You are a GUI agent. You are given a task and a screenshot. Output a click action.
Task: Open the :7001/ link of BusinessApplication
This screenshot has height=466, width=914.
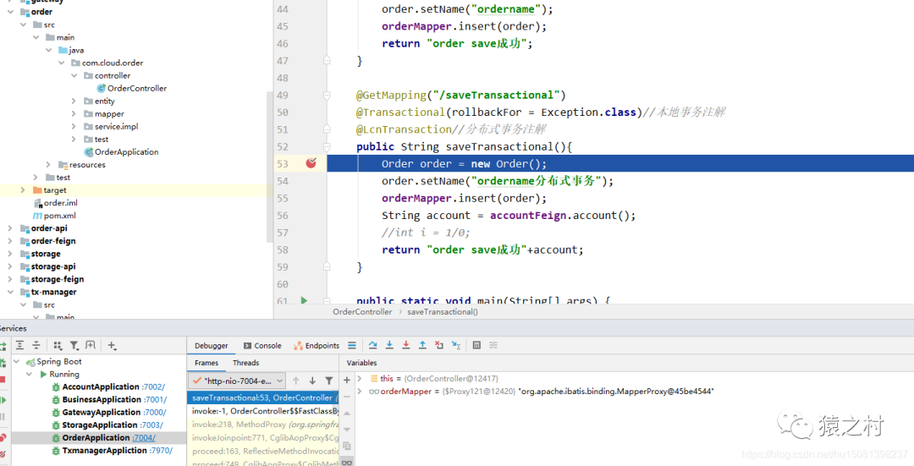coord(156,399)
